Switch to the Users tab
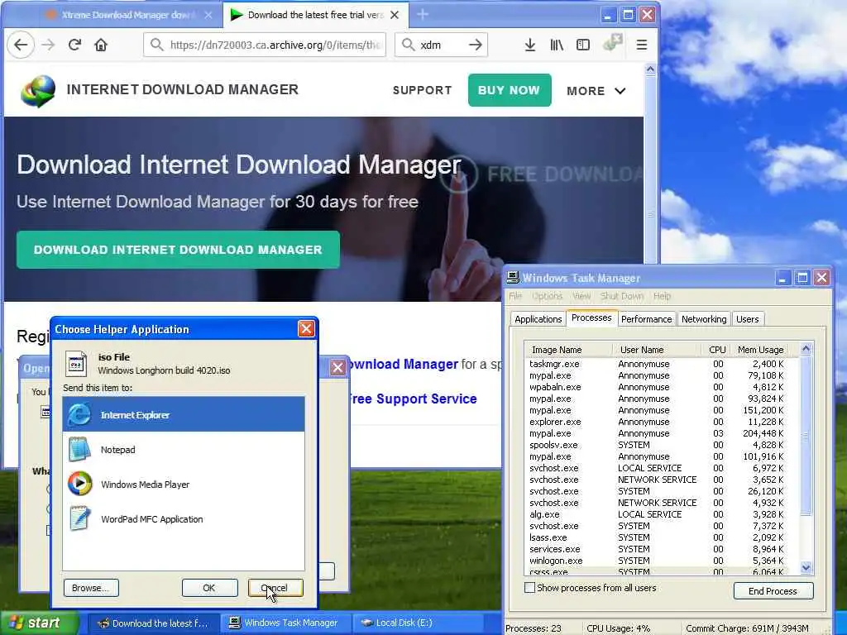Image resolution: width=847 pixels, height=635 pixels. pos(748,319)
